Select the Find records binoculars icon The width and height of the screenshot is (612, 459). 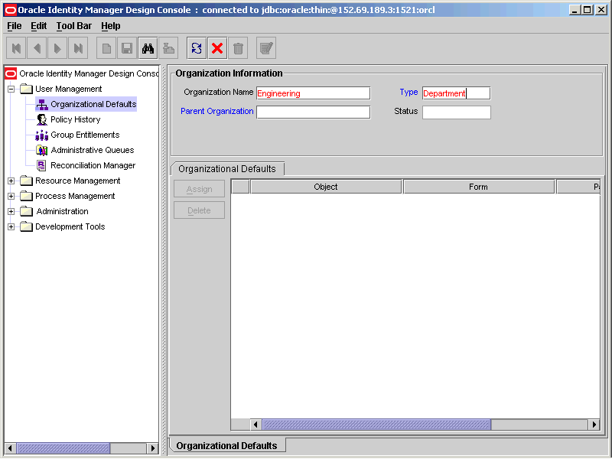coord(146,47)
